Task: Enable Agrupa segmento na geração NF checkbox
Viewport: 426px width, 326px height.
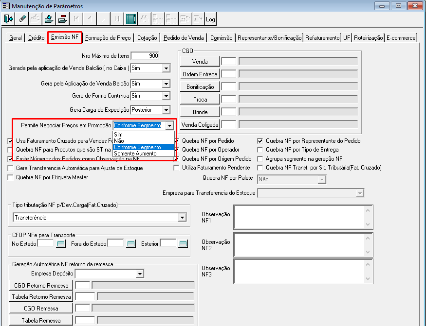Action: point(260,159)
